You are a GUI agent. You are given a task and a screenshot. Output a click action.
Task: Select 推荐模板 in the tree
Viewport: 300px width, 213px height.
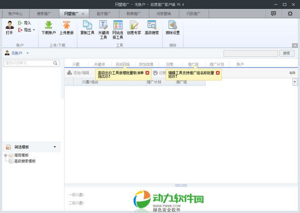[21, 155]
